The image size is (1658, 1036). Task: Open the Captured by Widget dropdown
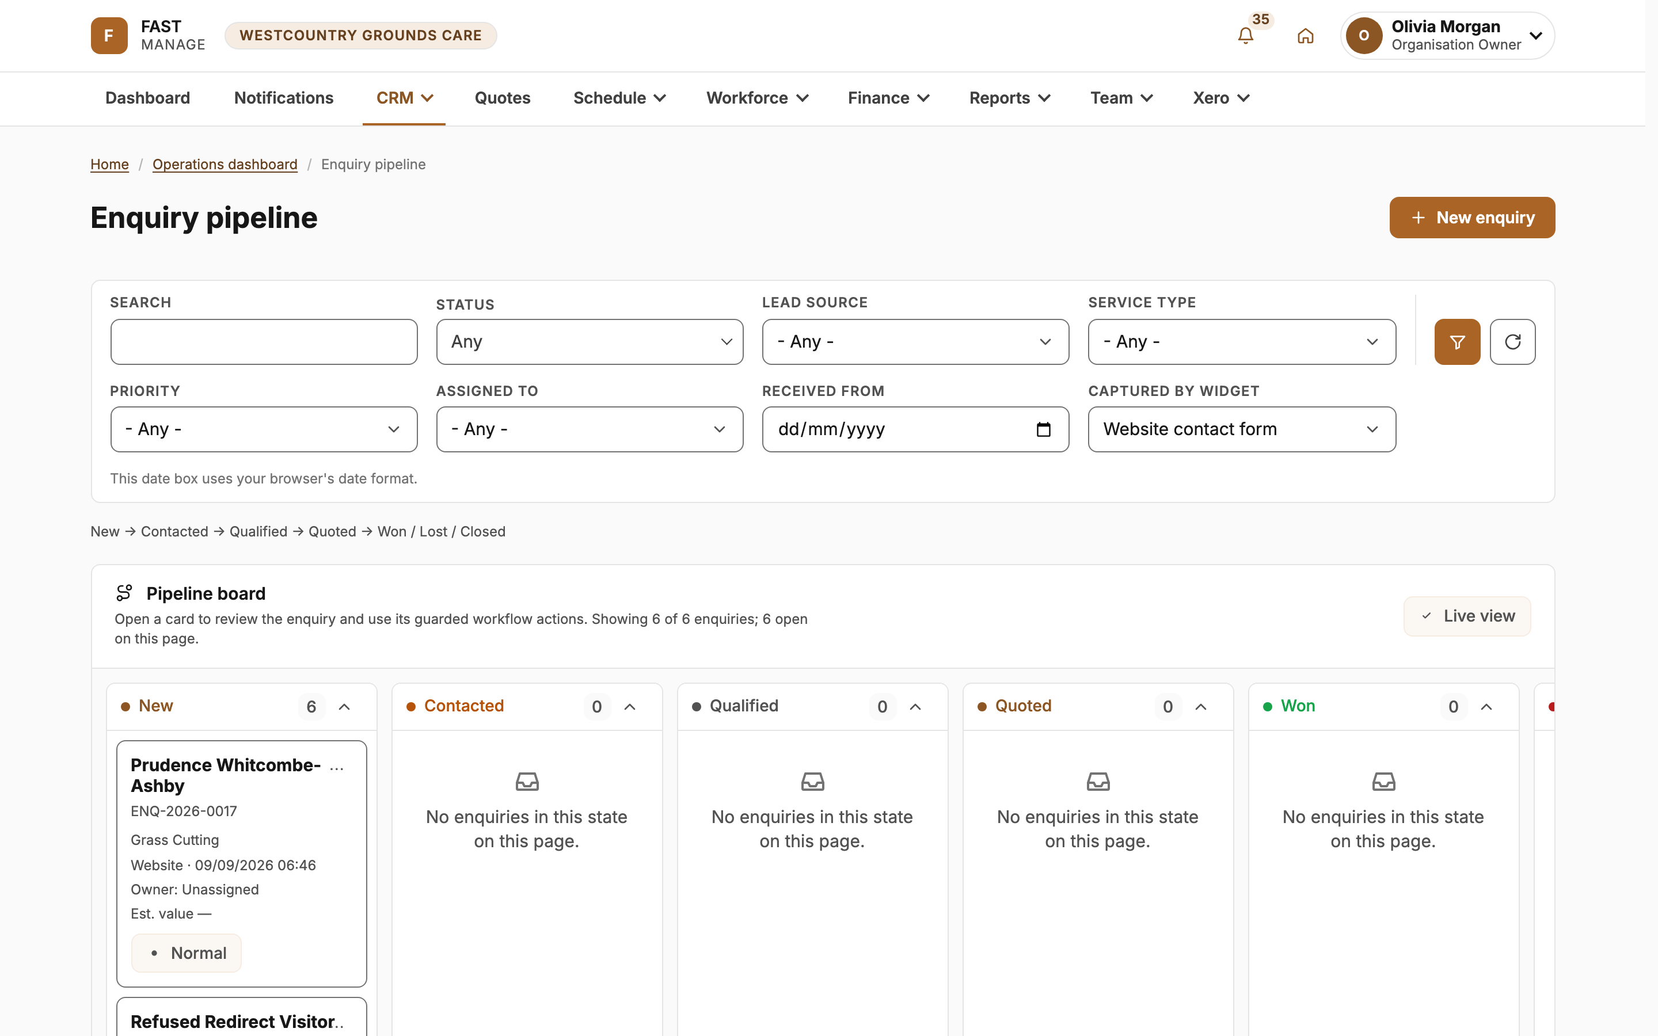click(1241, 429)
